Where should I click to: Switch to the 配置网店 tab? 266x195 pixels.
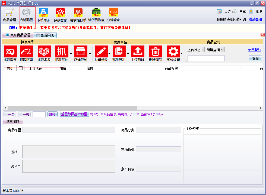[x=45, y=35]
